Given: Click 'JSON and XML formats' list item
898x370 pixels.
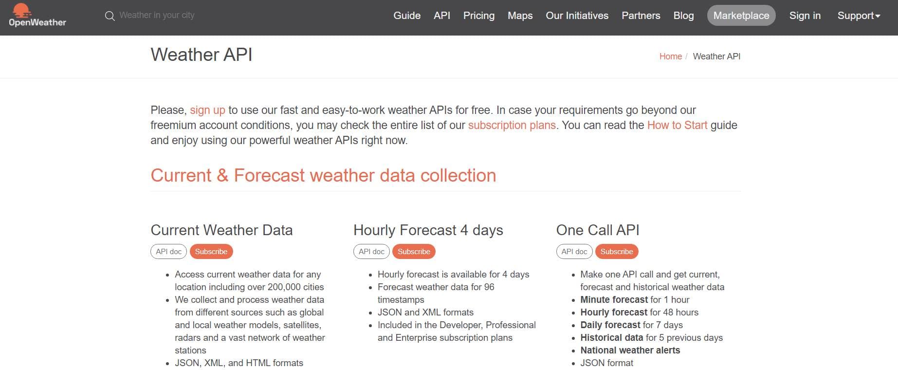Looking at the screenshot, I should coord(425,312).
